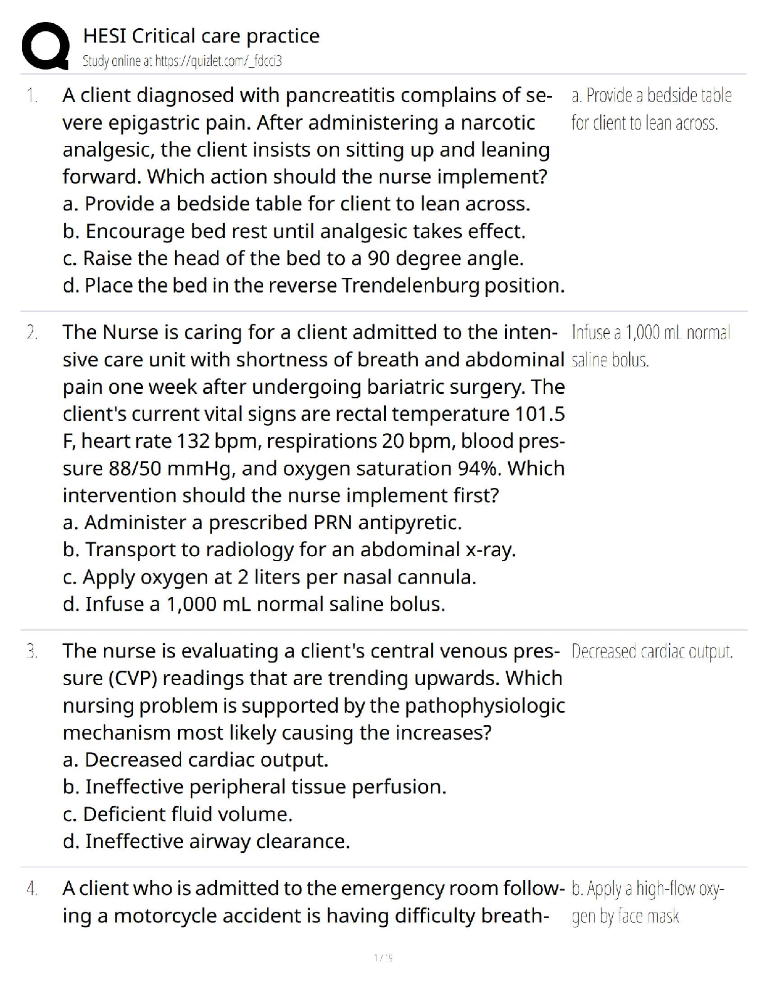
Task: Pick option d. reverse Trendelenburg position
Action: pos(313,286)
